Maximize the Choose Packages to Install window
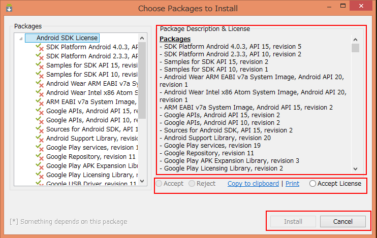The width and height of the screenshot is (377, 238). [x=343, y=6]
